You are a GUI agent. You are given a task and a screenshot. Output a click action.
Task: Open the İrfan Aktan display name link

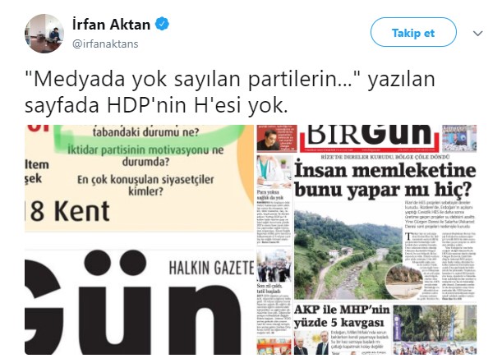(x=111, y=25)
